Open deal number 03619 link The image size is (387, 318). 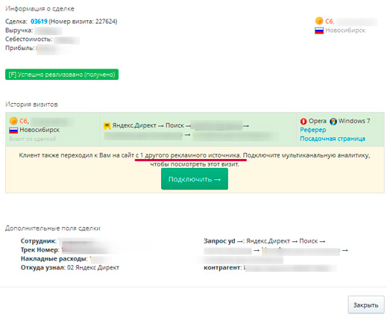[39, 22]
